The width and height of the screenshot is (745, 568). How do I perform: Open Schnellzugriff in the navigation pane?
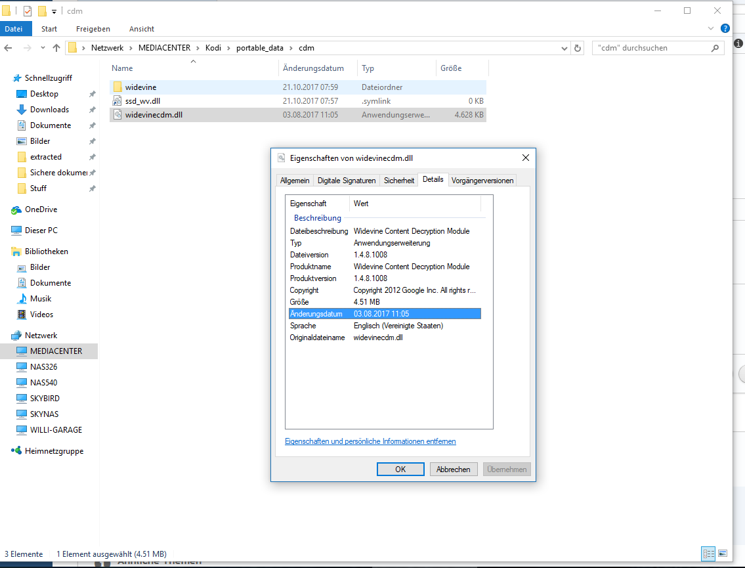pyautogui.click(x=48, y=78)
